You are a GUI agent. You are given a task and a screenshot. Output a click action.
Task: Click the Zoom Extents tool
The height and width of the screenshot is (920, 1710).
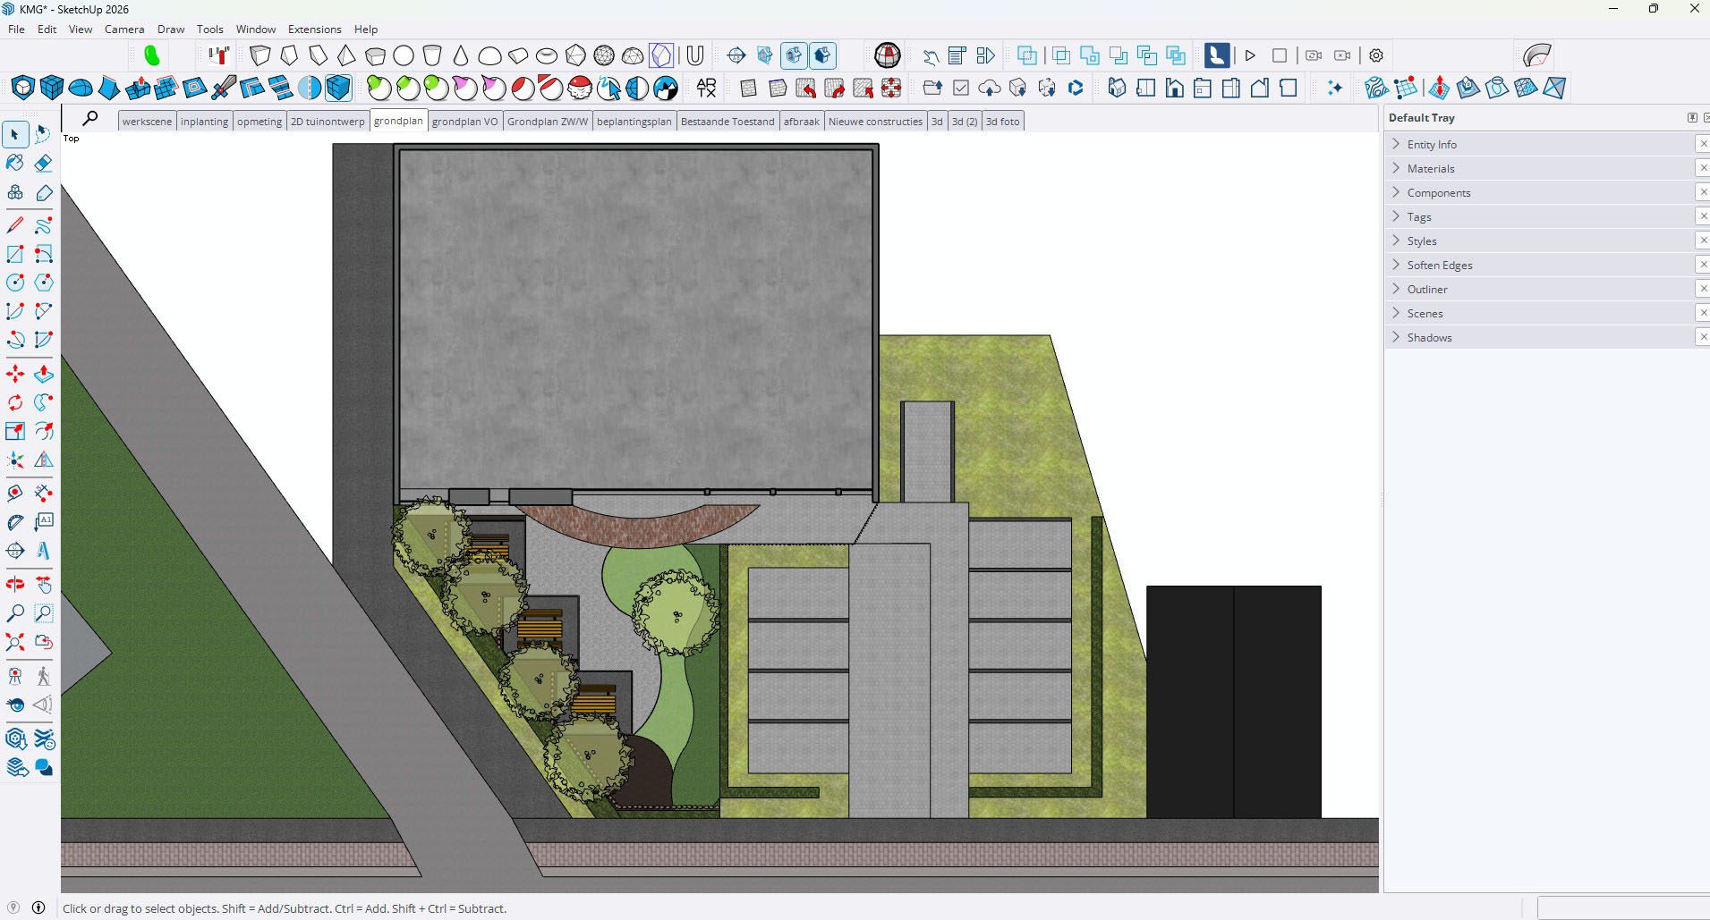pos(15,642)
